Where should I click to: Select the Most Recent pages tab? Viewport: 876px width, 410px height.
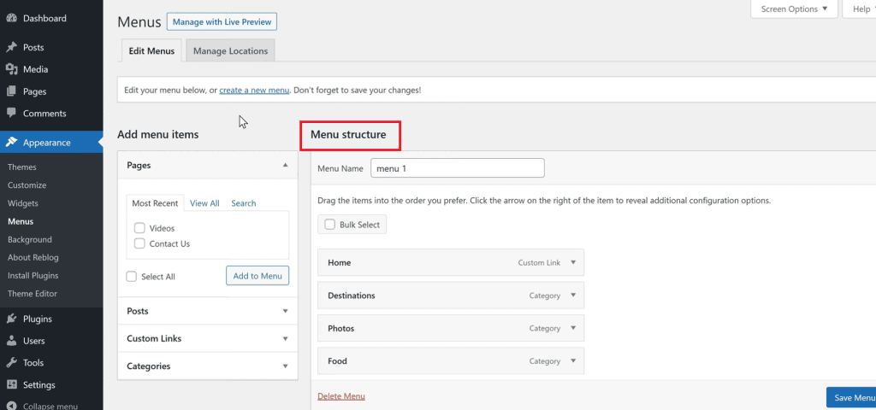155,203
